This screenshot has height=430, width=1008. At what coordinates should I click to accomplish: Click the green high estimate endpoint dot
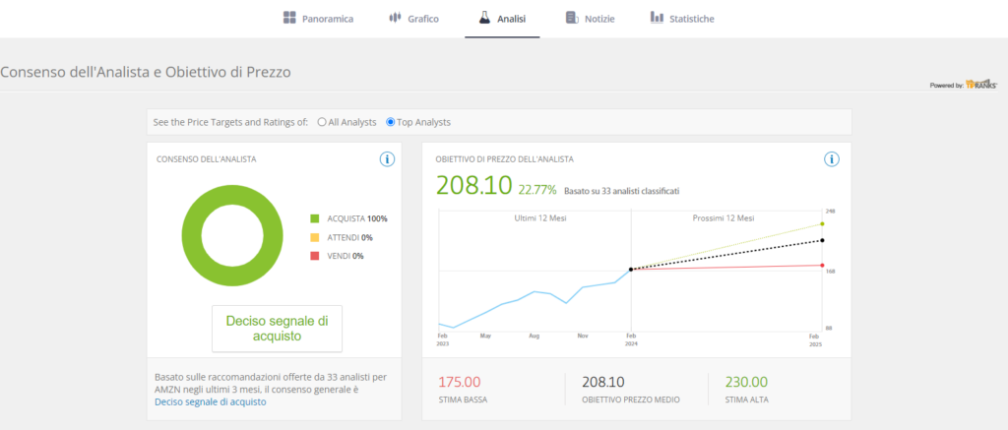point(822,223)
